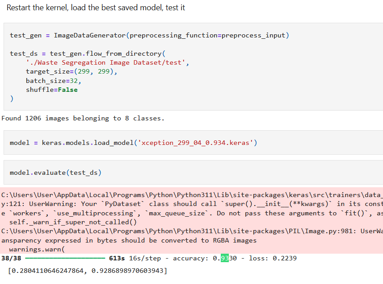Click the 613s 16s/step timing text
The image size is (383, 284).
click(135, 258)
